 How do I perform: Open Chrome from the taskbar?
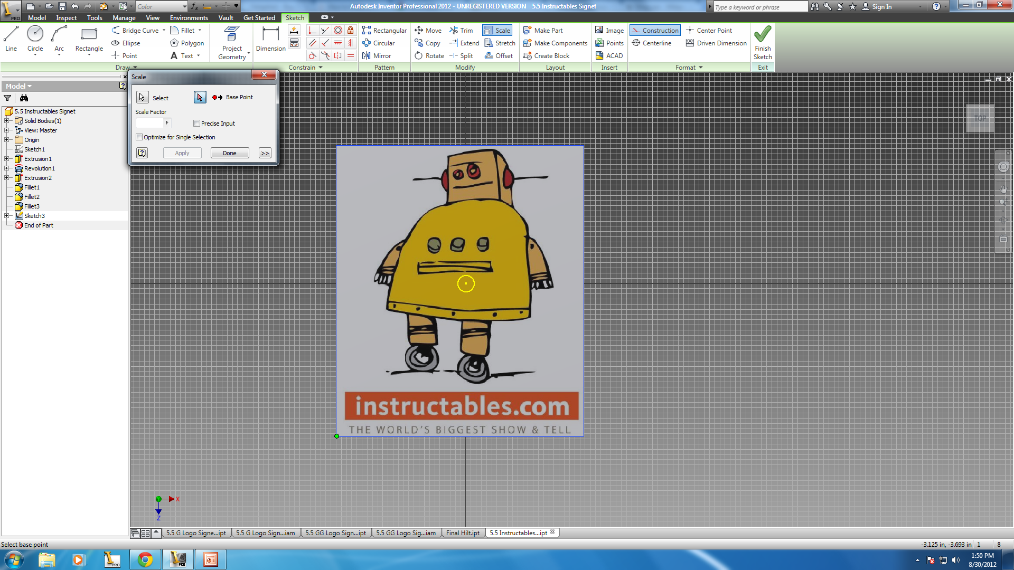coord(145,559)
